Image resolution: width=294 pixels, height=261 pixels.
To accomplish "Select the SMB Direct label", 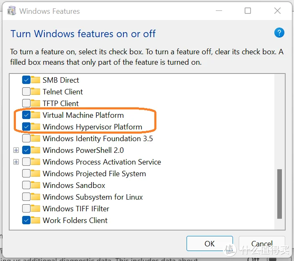I will tap(61, 80).
